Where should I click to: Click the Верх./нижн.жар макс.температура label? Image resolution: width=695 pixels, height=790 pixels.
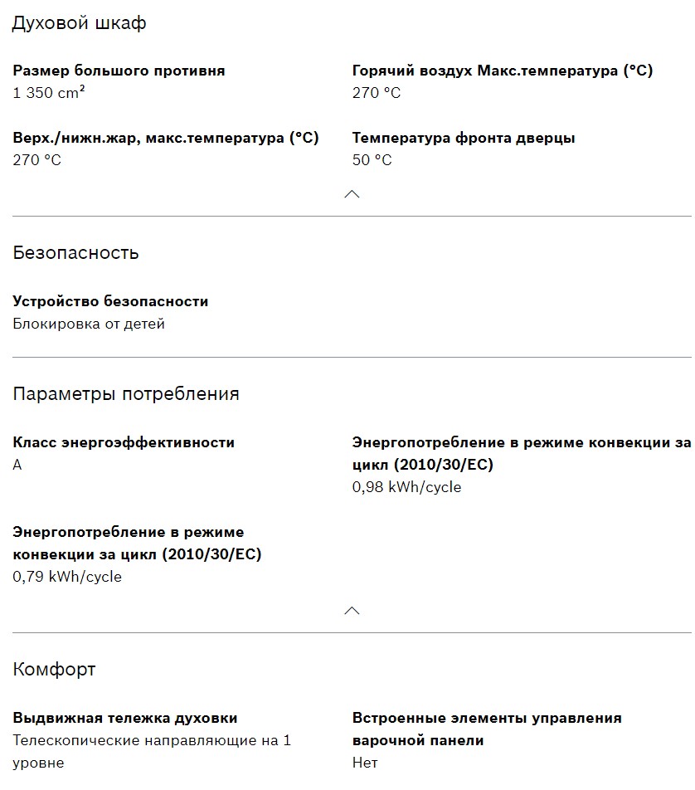click(x=166, y=138)
